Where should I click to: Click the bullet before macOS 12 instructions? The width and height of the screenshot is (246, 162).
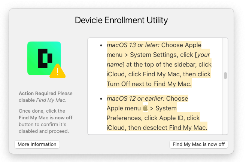101,99
